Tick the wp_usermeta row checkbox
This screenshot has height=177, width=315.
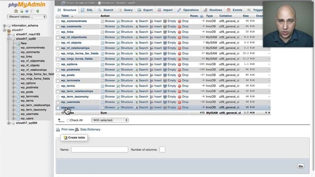point(58,102)
